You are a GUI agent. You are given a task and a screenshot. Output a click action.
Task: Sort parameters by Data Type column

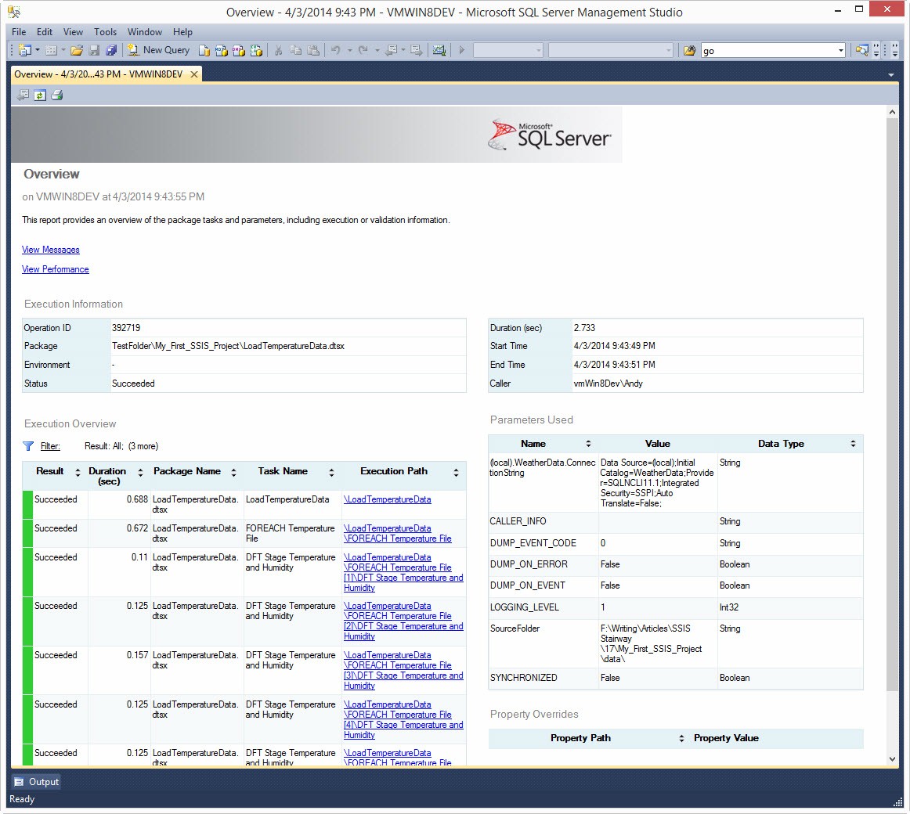853,444
